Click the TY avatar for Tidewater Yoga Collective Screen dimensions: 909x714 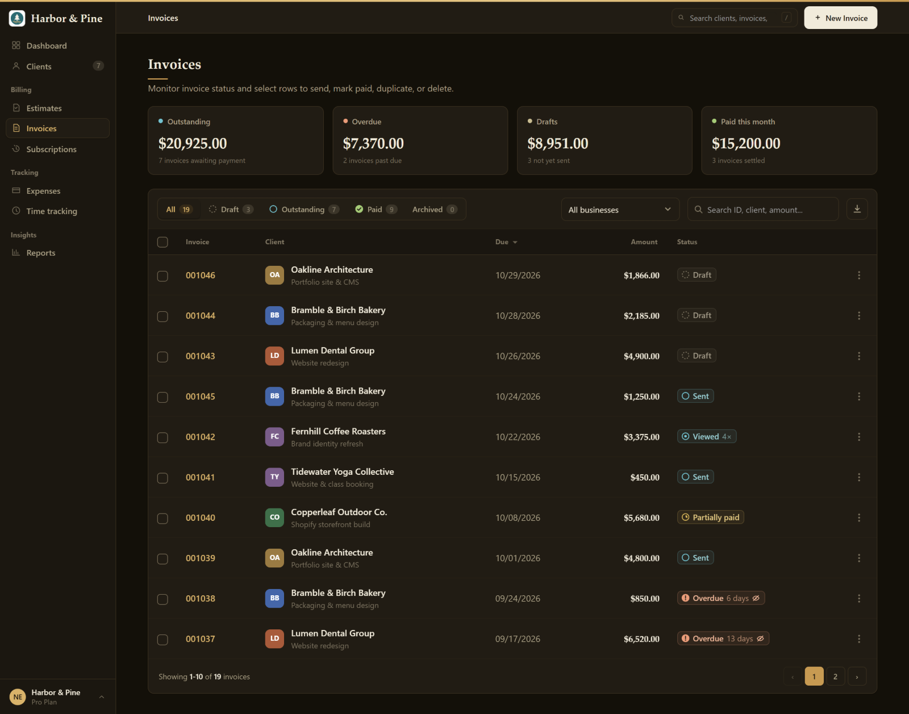(274, 477)
